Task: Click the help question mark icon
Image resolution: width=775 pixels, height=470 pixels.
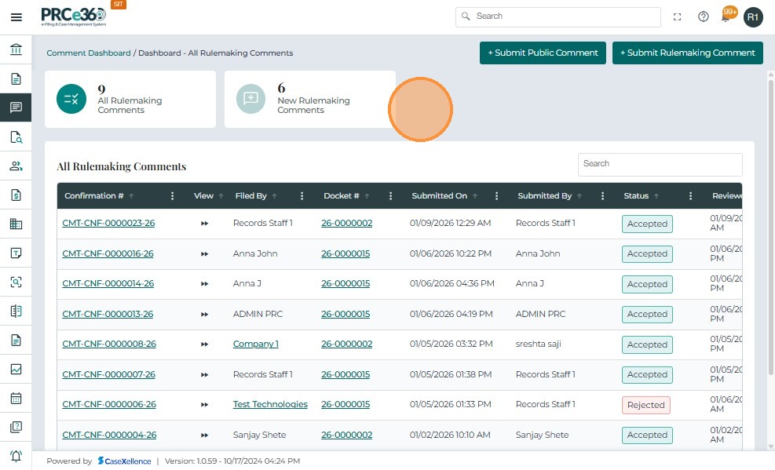Action: tap(703, 16)
